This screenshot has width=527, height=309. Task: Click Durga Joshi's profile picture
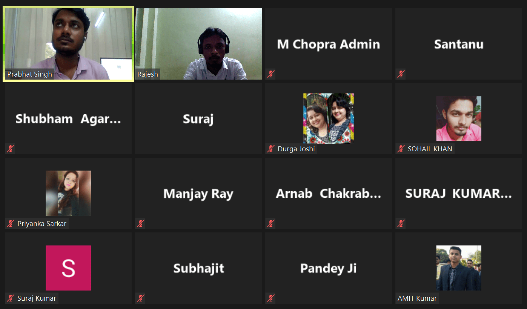pos(329,118)
